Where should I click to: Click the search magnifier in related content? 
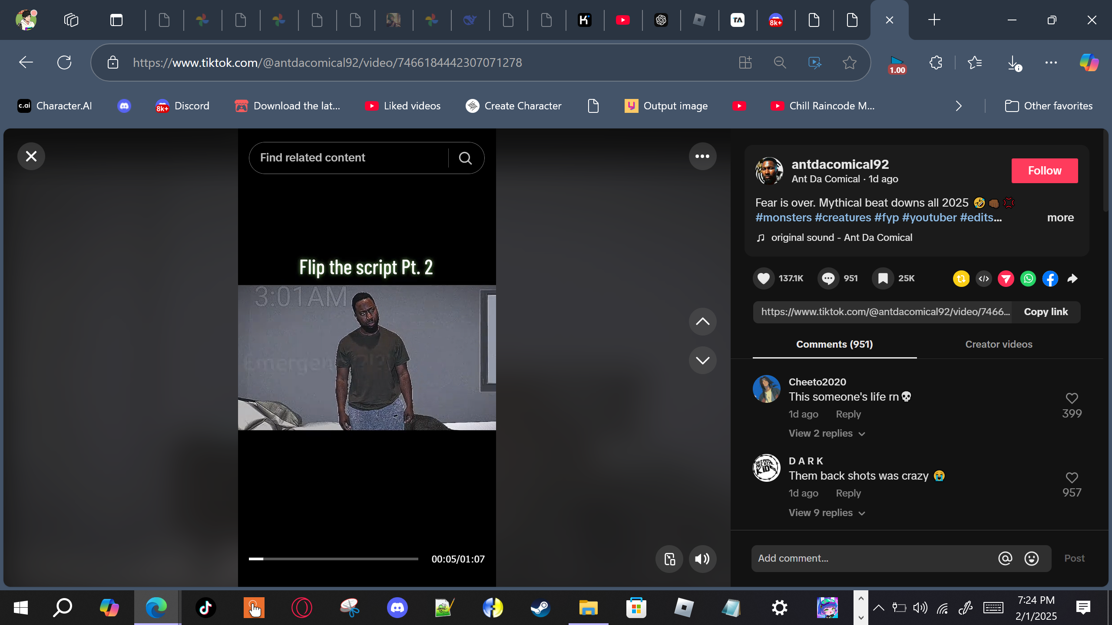click(465, 158)
